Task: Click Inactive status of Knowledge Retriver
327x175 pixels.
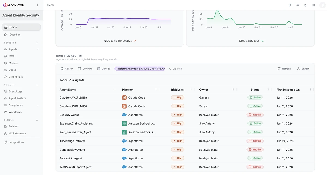Action: pos(255,141)
